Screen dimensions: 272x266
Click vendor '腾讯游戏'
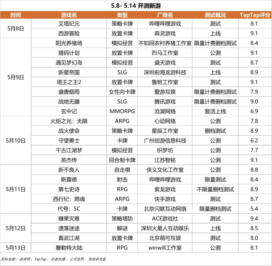[x=165, y=102]
